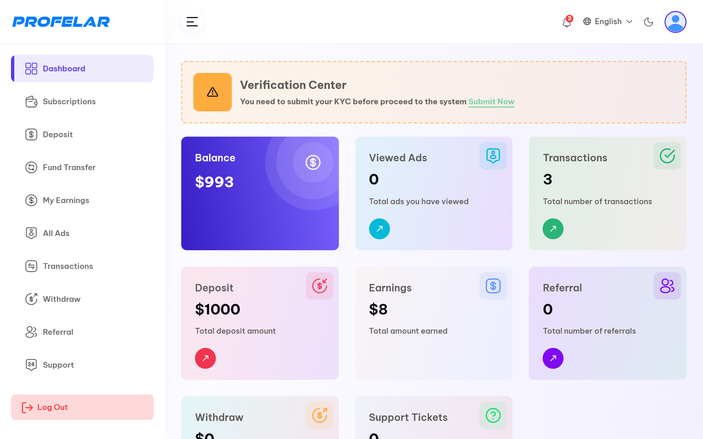This screenshot has height=439, width=703.
Task: Open Referral details via purple arrow button
Action: [553, 358]
